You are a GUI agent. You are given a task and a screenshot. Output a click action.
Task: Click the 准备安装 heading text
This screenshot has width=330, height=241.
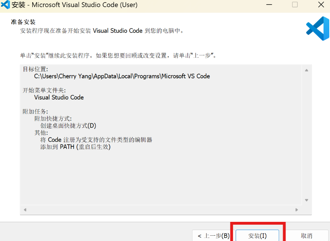pyautogui.click(x=23, y=22)
